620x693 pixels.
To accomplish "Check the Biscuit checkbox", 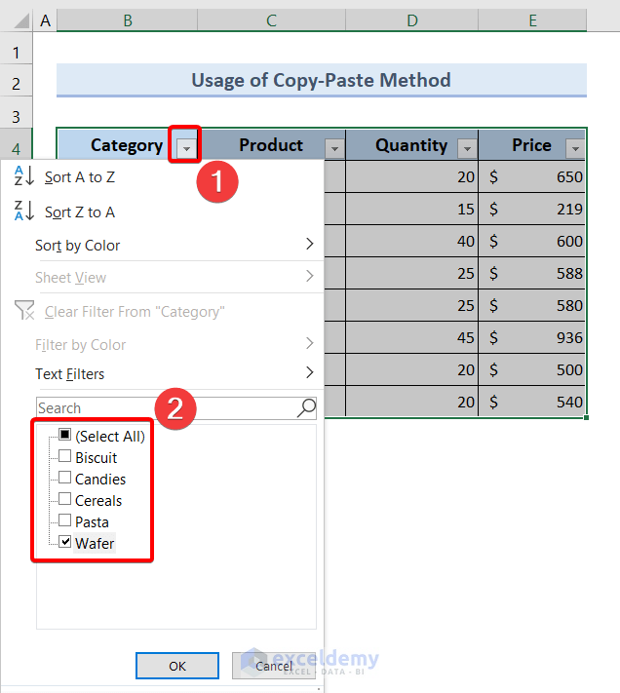I will 65,457.
